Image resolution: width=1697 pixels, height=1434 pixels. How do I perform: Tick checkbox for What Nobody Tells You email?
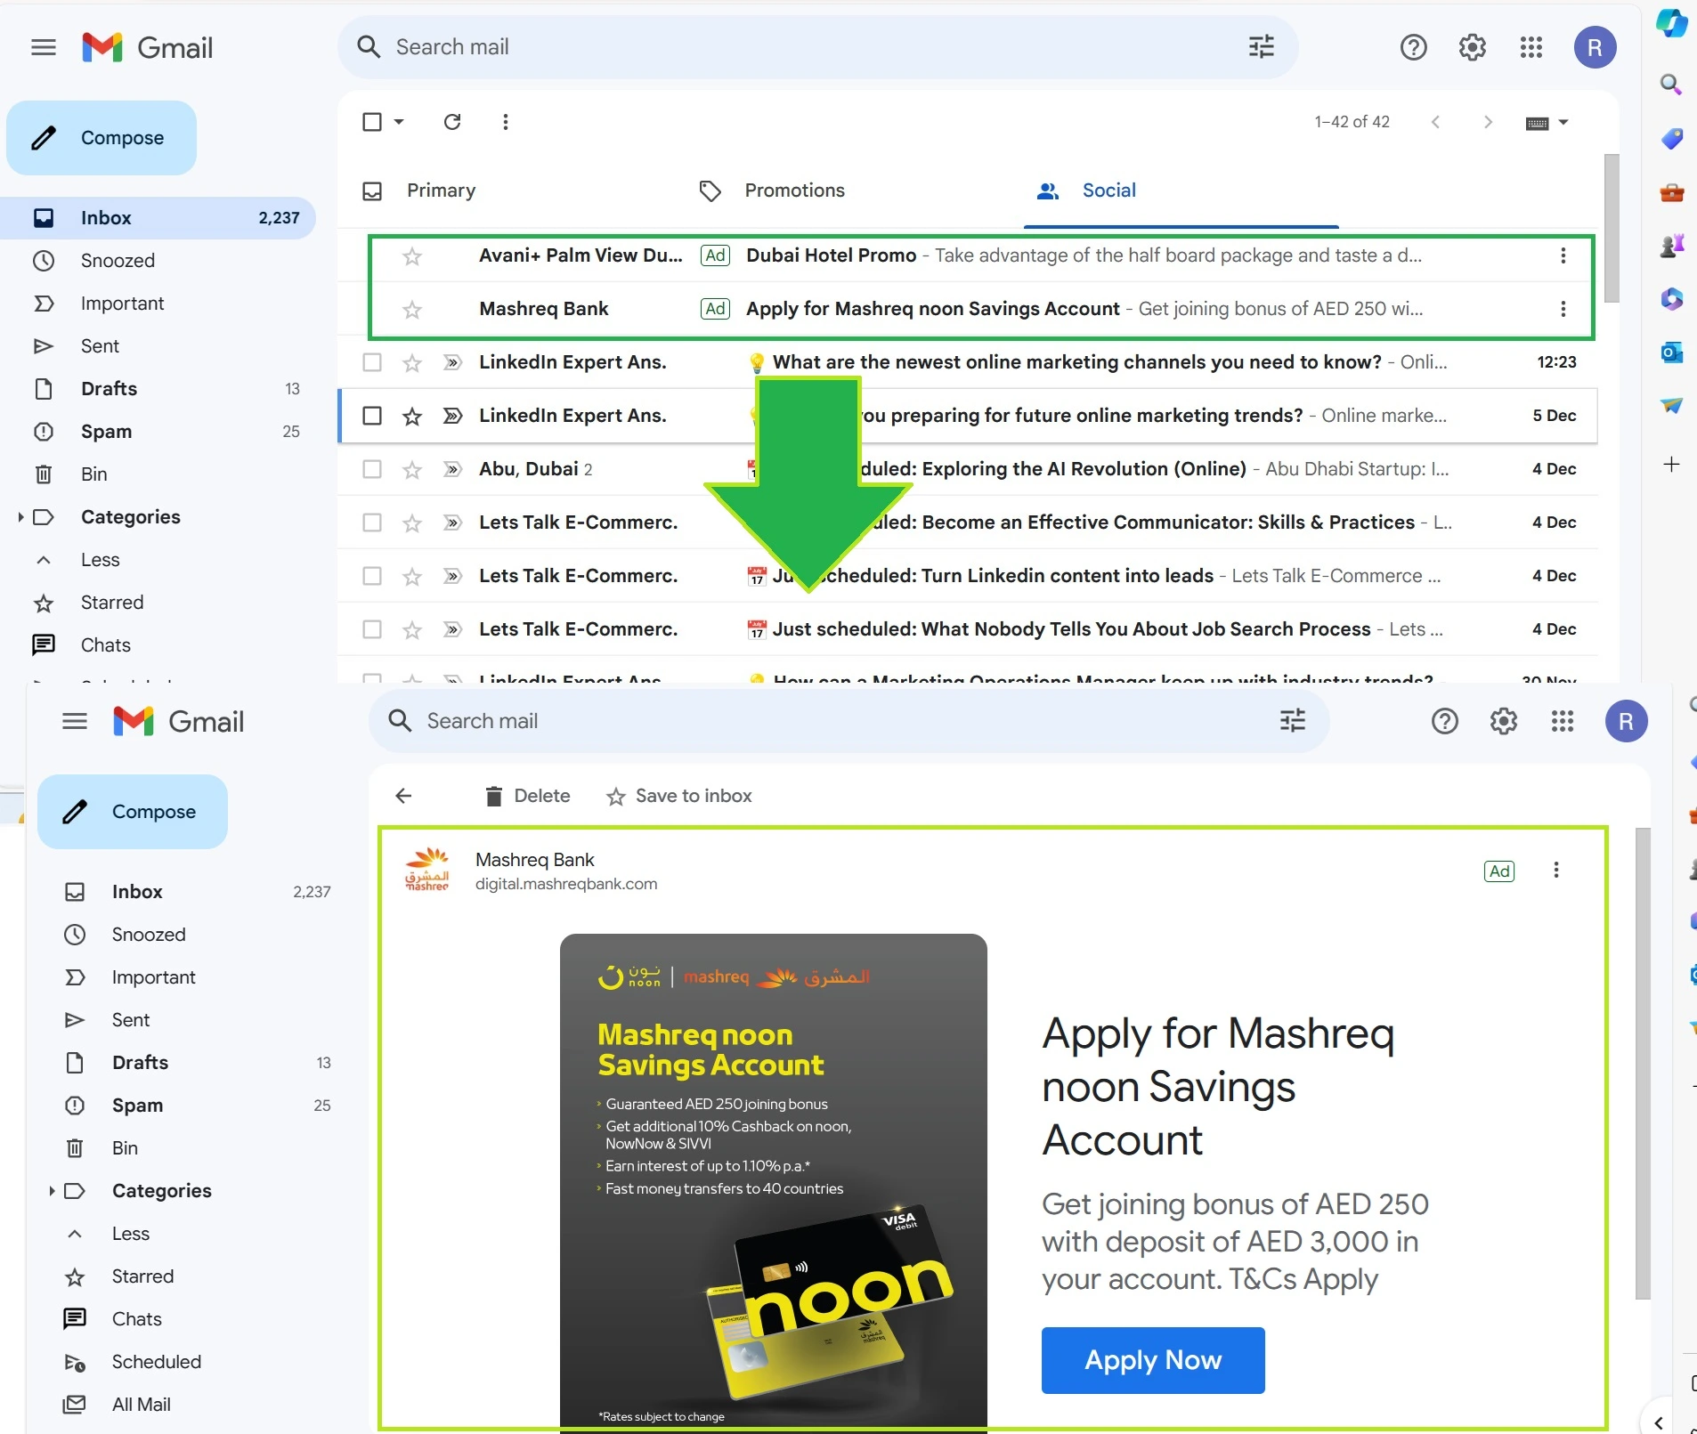[x=372, y=629]
